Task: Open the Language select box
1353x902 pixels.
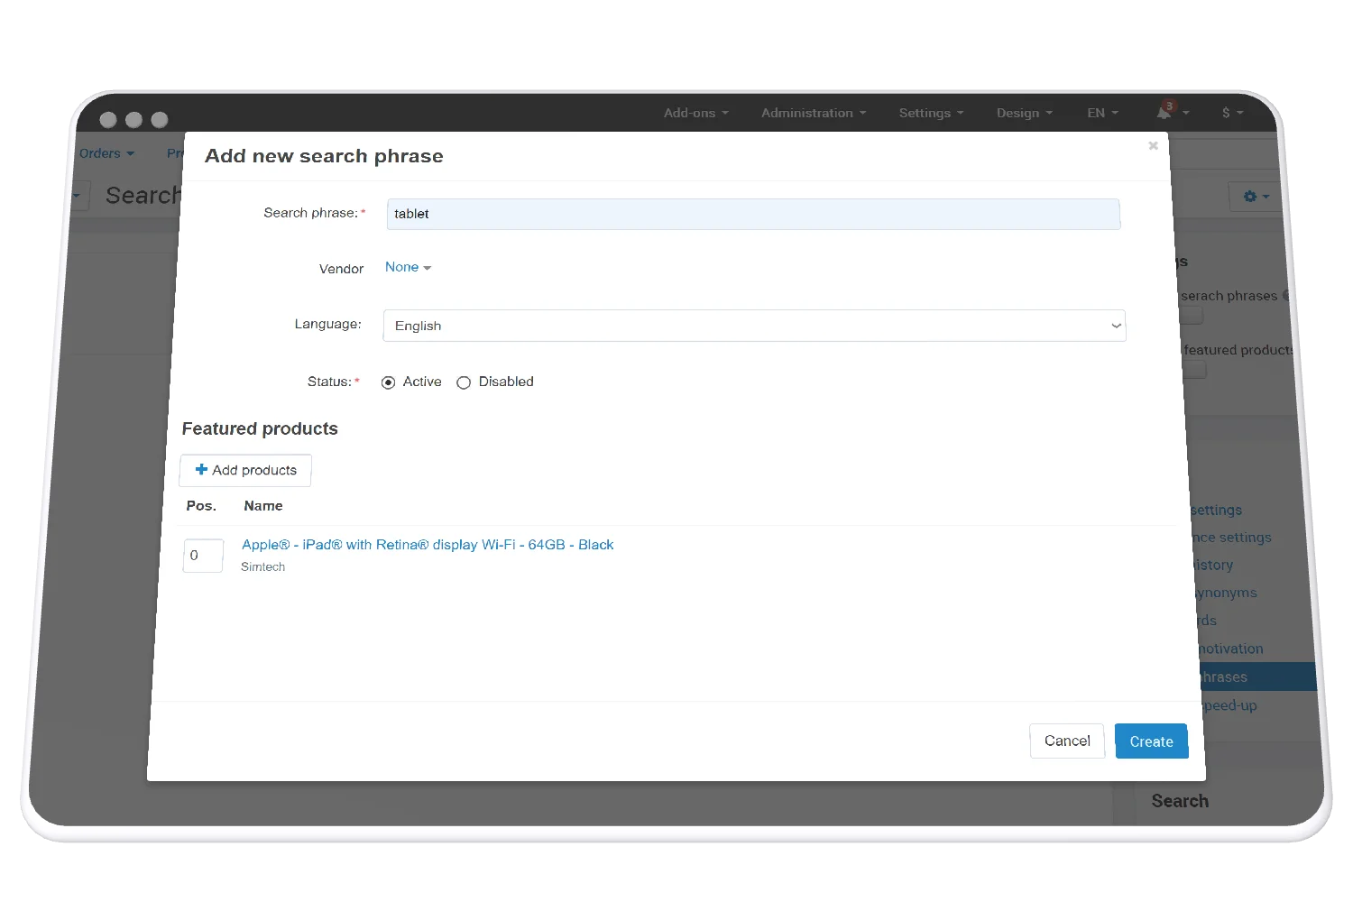Action: click(x=754, y=326)
